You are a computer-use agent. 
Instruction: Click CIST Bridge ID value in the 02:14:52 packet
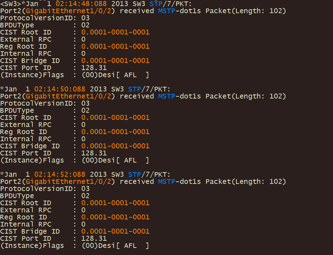pyautogui.click(x=115, y=232)
